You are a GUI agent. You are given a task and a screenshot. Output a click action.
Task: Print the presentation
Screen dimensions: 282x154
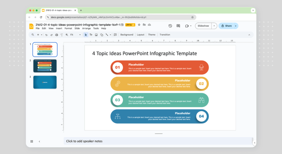coord(57,35)
